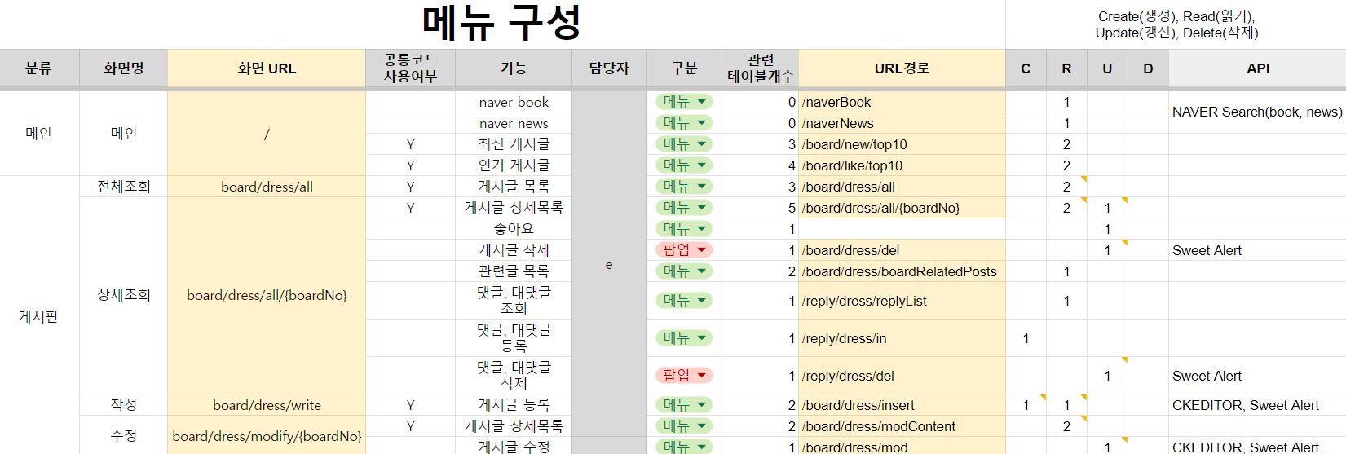Select the 최신 게시글 cell
1346x454 pixels.
[514, 144]
